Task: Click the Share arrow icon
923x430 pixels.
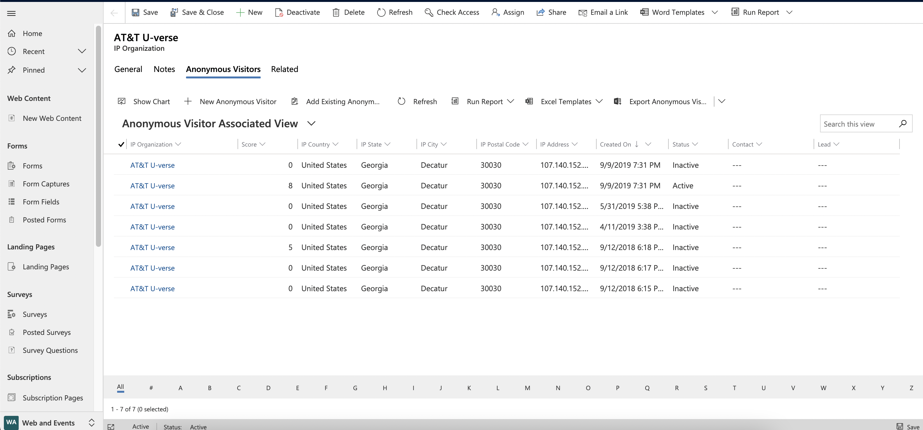Action: click(540, 13)
